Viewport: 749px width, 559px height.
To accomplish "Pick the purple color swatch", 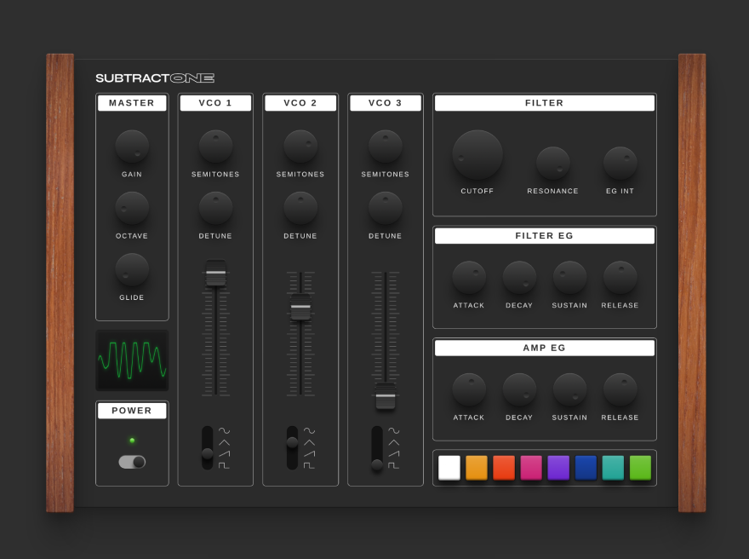I will point(558,468).
